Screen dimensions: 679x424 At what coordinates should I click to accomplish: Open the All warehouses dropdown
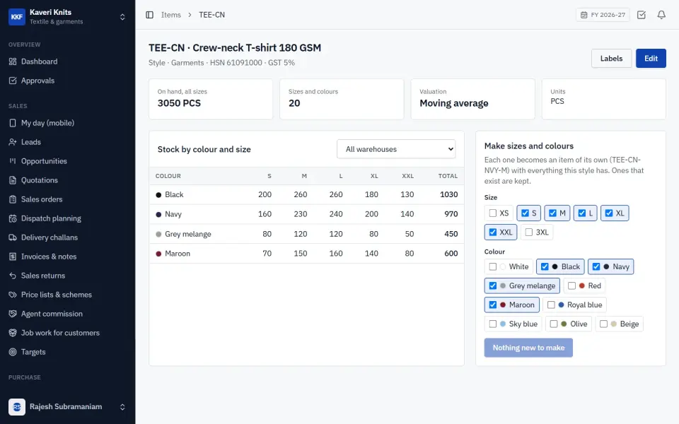point(396,149)
